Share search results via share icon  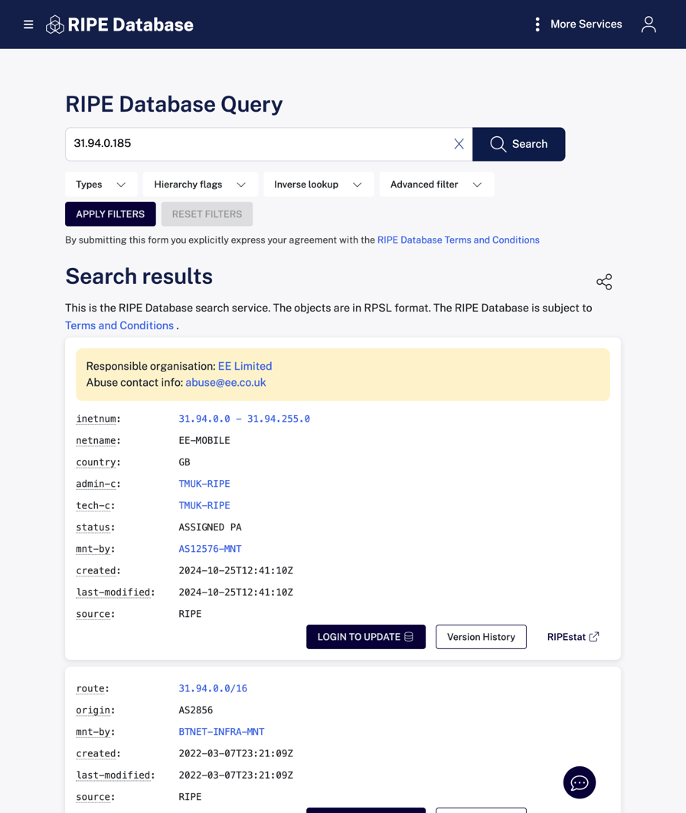coord(604,282)
